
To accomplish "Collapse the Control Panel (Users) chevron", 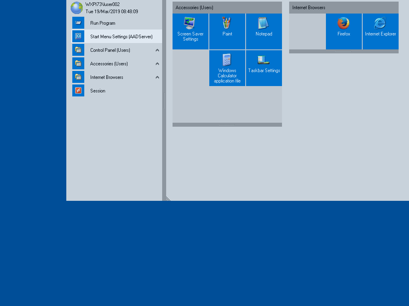I will 157,50.
